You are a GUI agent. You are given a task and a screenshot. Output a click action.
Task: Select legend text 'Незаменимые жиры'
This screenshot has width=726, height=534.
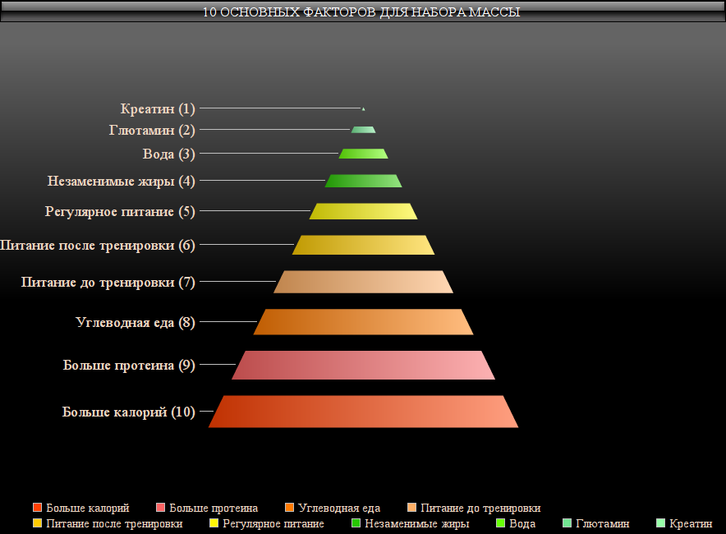click(x=417, y=524)
